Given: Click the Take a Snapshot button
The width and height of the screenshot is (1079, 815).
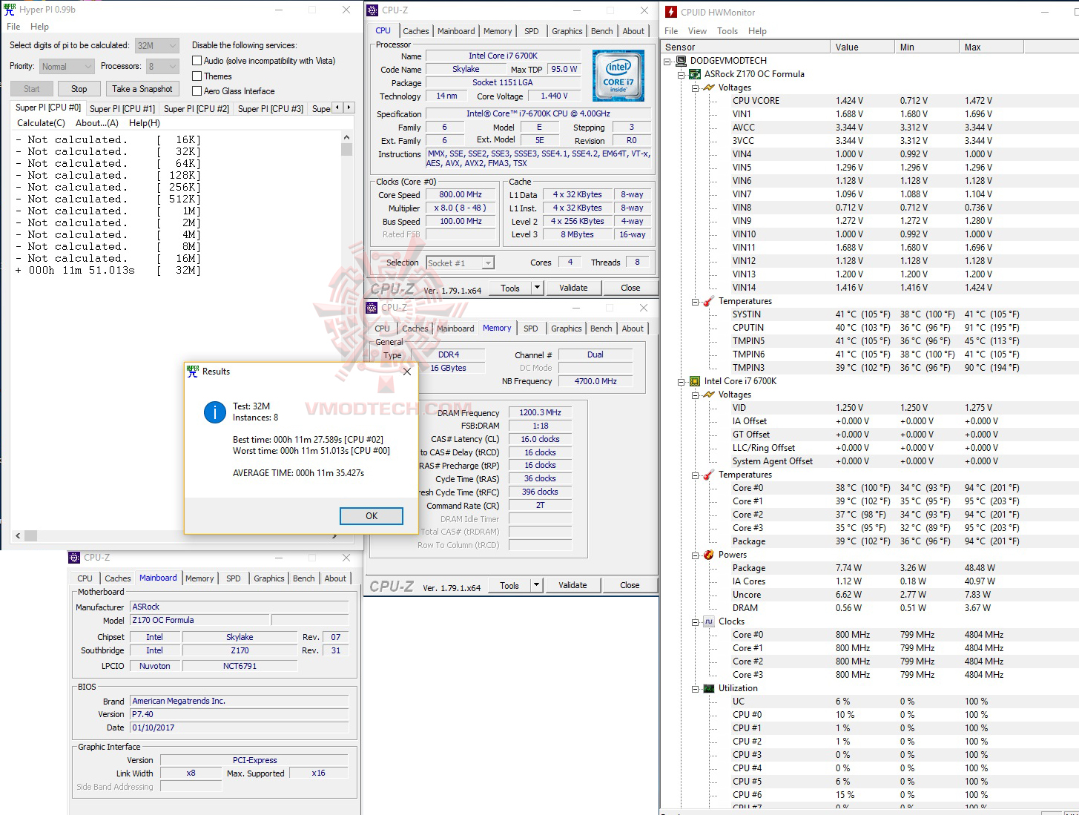Looking at the screenshot, I should (x=142, y=89).
